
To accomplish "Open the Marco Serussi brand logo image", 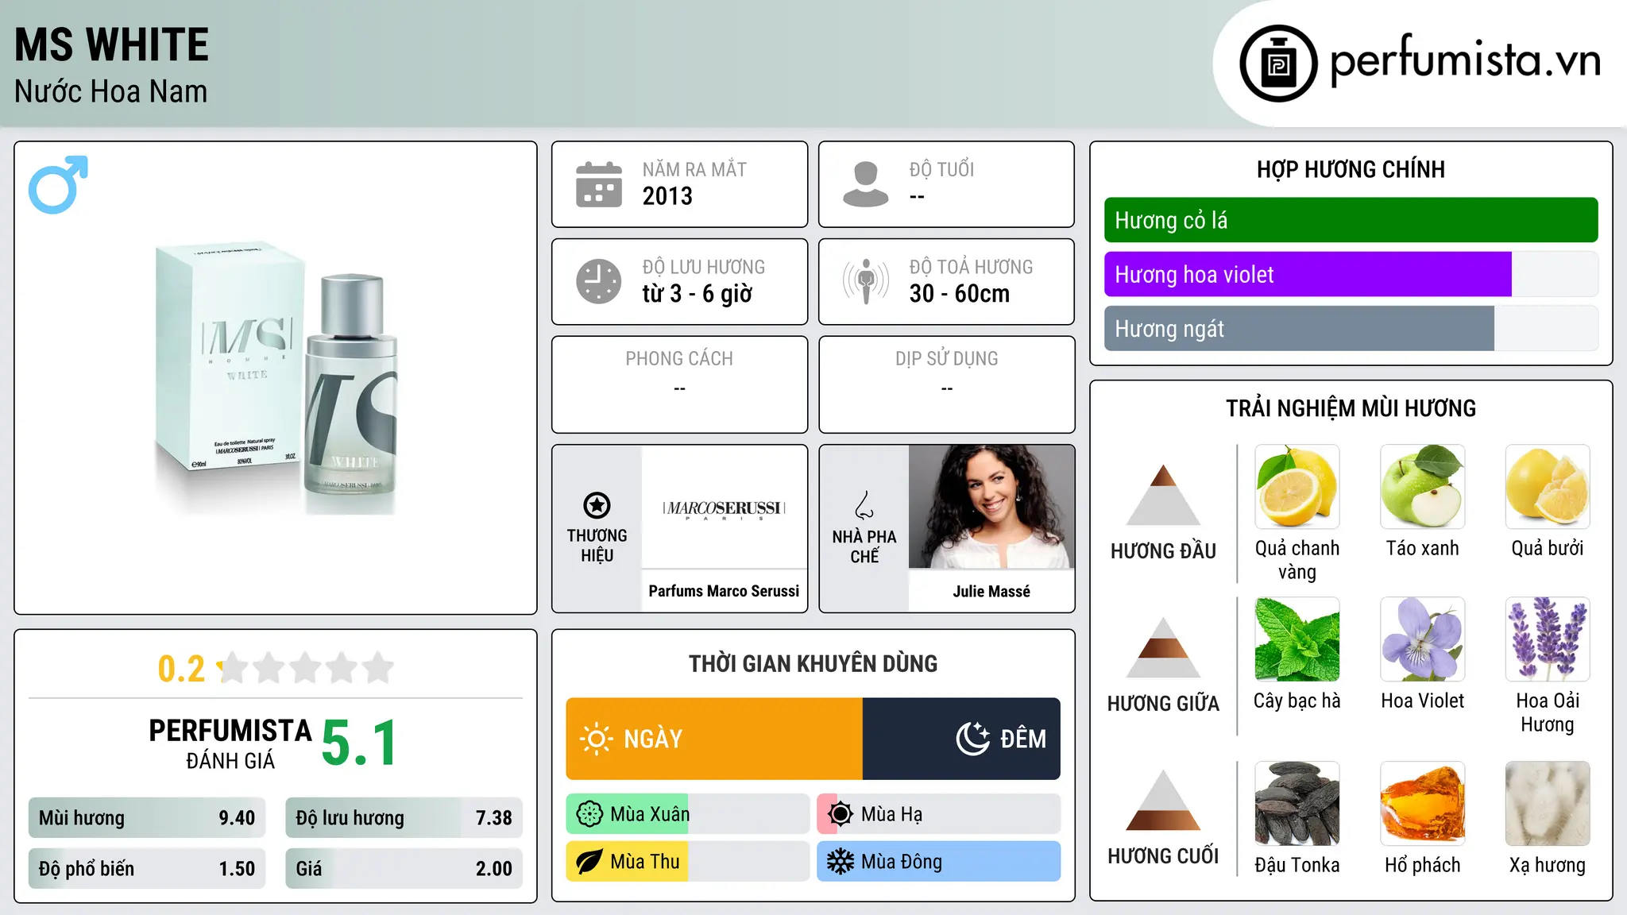I will [724, 507].
